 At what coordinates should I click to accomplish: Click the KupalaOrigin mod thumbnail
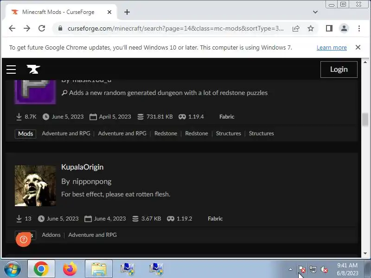coord(35,186)
